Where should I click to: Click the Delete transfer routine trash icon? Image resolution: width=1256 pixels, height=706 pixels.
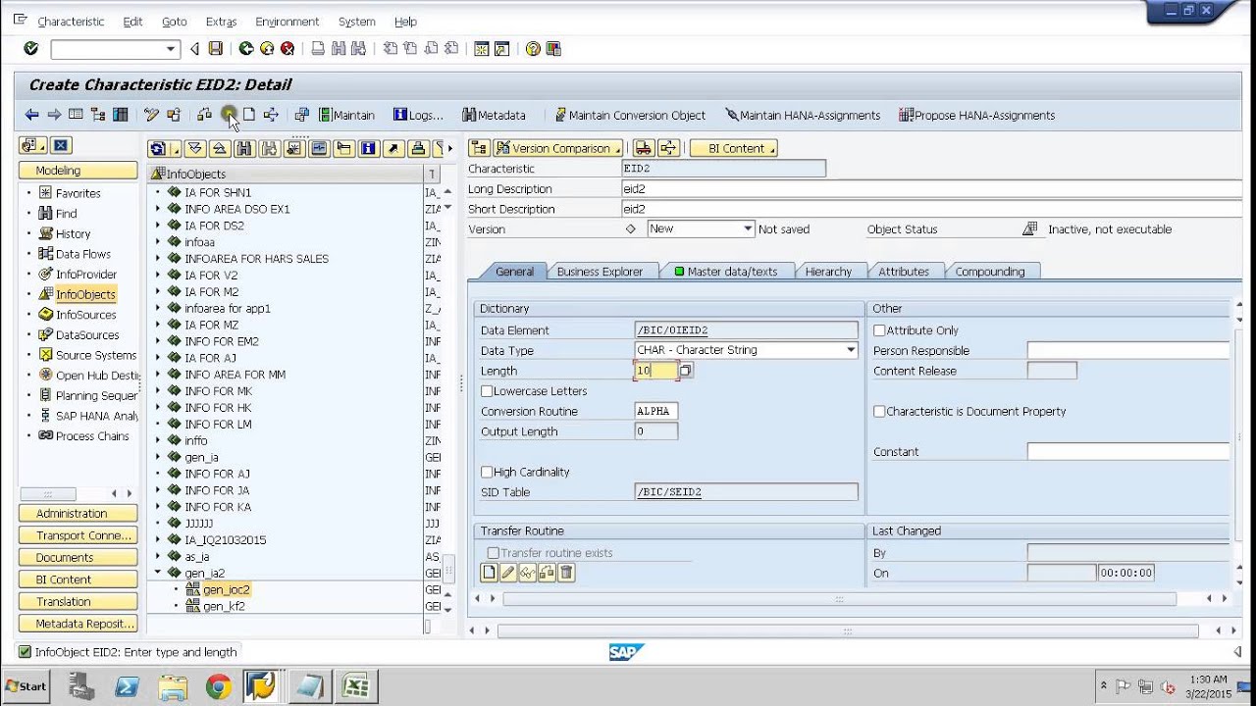566,573
